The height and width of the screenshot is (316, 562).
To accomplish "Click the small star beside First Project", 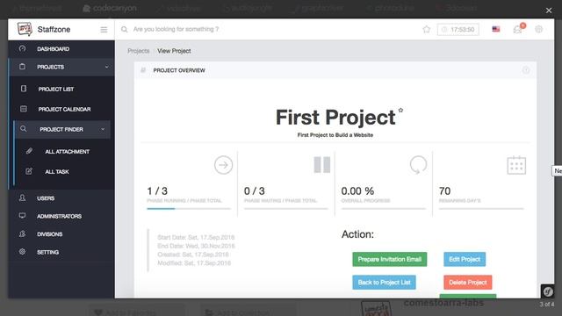I will [400, 111].
